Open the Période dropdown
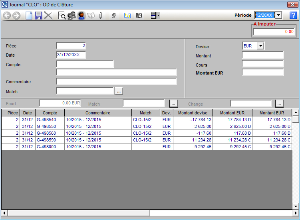The image size is (300, 220). tap(279, 15)
